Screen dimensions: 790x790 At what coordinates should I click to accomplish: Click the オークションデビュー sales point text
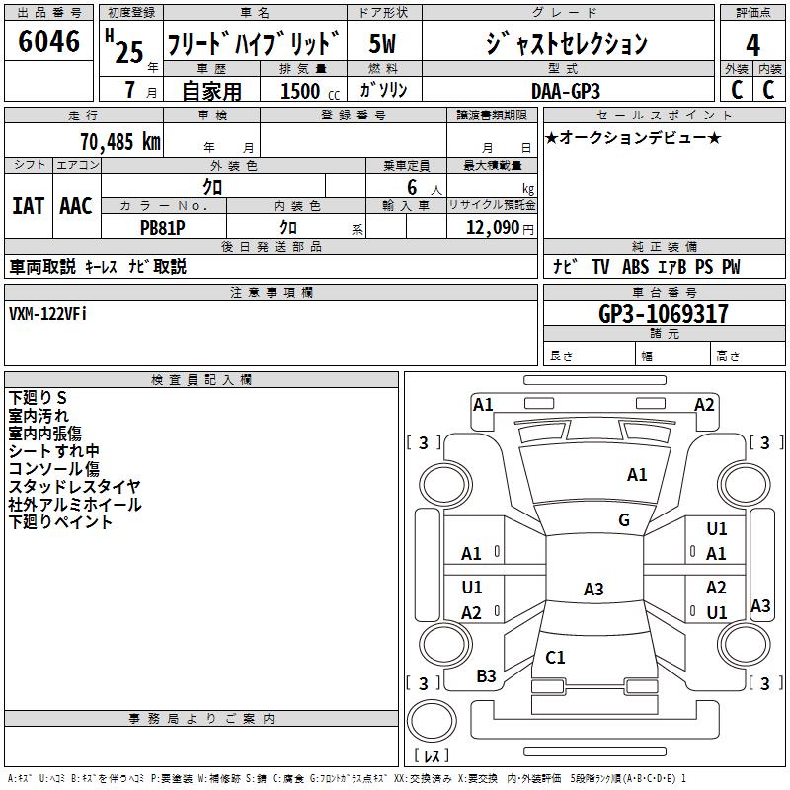coord(633,137)
